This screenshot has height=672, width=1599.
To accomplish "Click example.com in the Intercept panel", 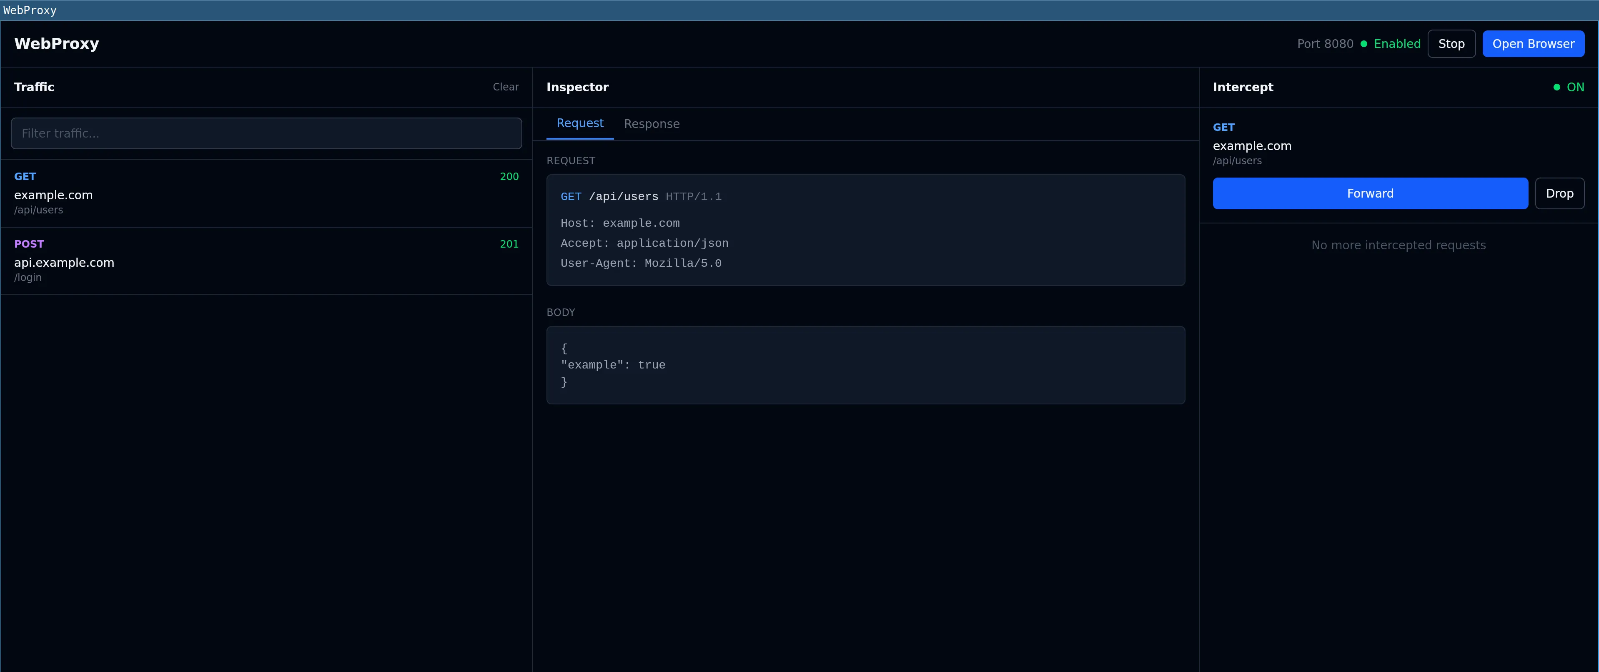I will 1252,146.
